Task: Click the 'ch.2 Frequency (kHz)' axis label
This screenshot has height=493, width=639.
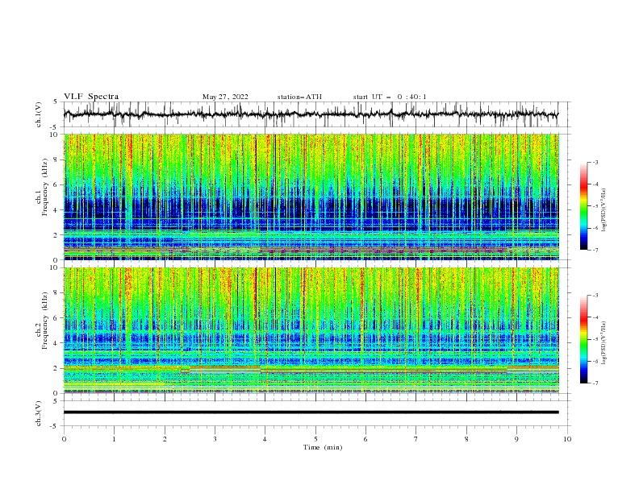Action: (42, 321)
